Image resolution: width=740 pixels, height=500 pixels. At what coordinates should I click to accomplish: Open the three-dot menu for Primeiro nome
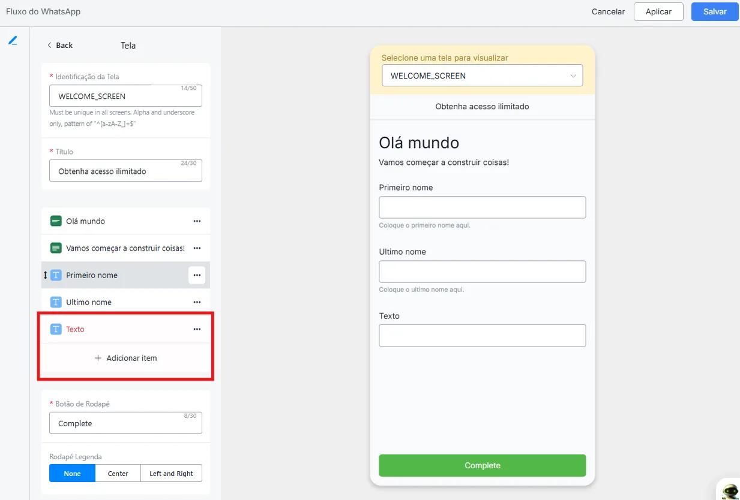(x=197, y=275)
